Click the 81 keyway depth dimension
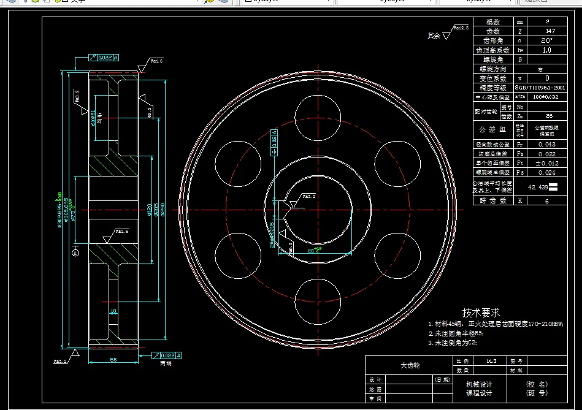This screenshot has width=582, height=410. pos(312,251)
